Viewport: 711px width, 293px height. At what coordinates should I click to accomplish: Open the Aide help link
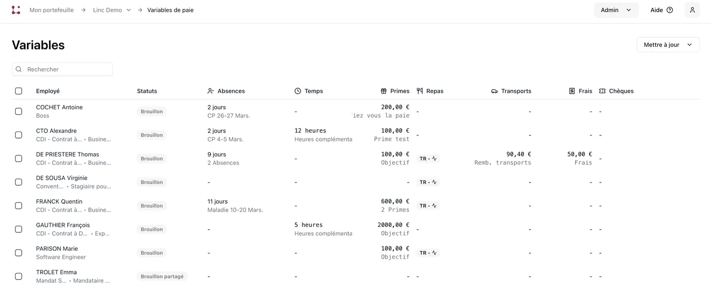(662, 10)
